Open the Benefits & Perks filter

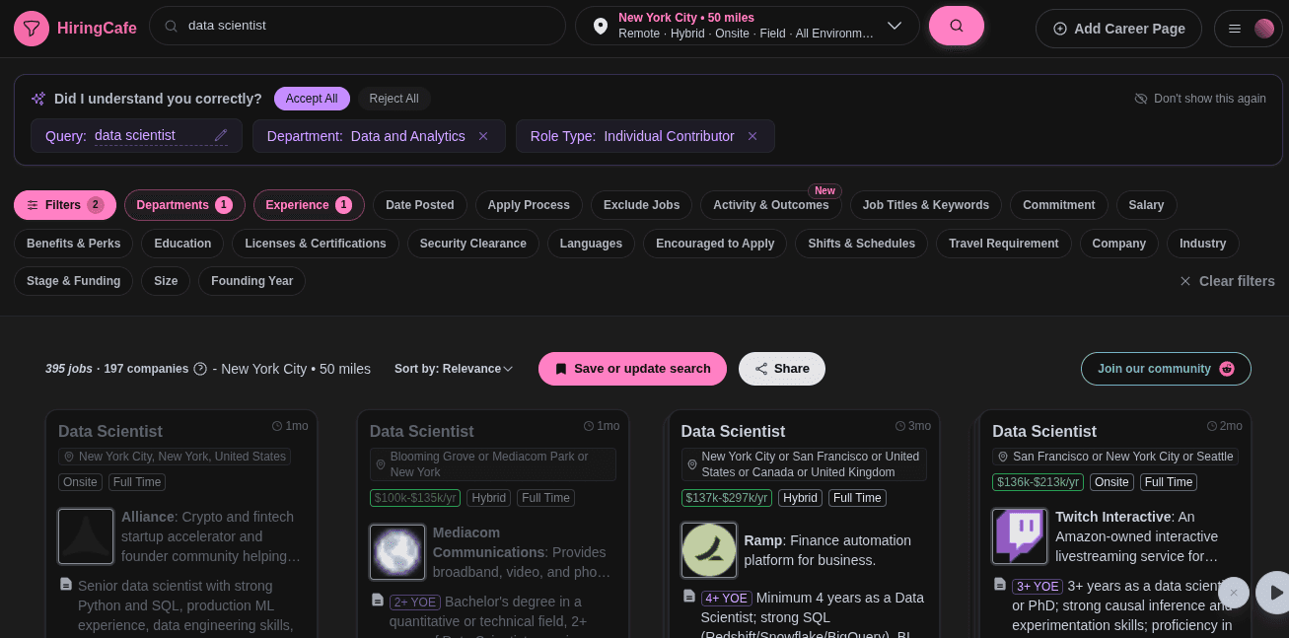(x=74, y=244)
